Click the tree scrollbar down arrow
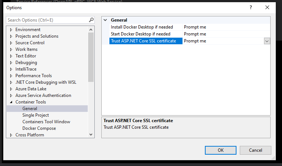Screen dimensions: 282x166 tap(91, 135)
